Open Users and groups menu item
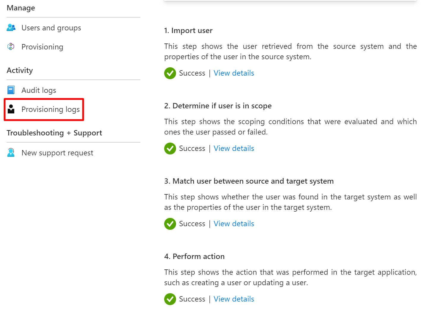Viewport: 447px width, 331px height. tap(51, 28)
